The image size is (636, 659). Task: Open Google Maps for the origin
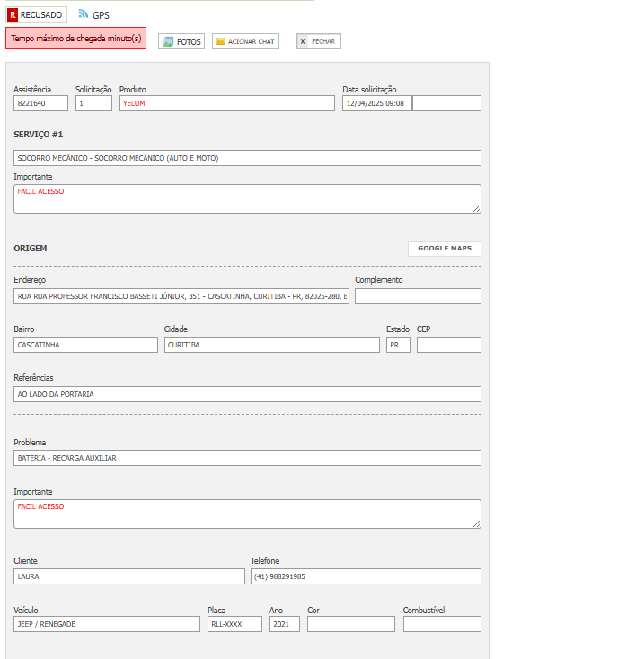[x=445, y=249]
